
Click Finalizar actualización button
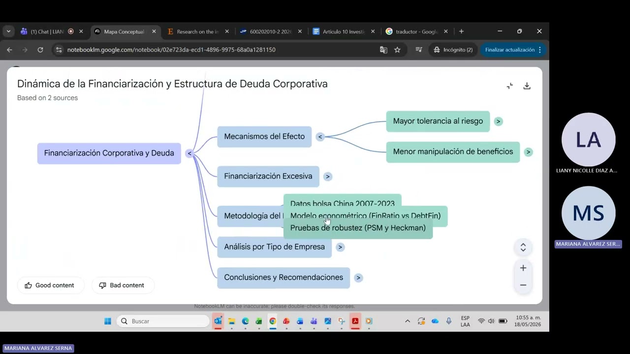click(x=510, y=50)
